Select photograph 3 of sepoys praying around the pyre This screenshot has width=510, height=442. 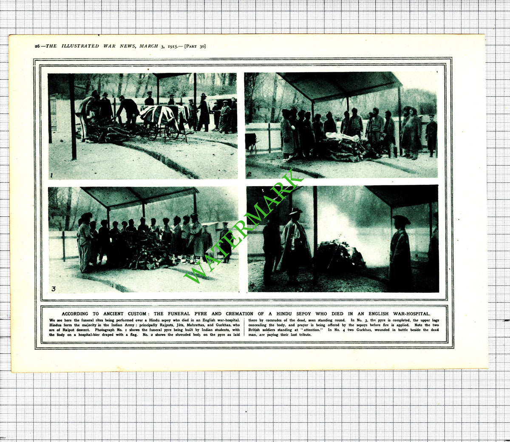(143, 240)
